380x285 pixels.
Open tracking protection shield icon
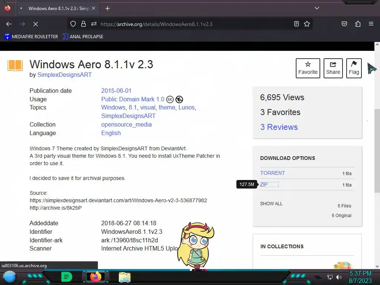click(x=73, y=24)
